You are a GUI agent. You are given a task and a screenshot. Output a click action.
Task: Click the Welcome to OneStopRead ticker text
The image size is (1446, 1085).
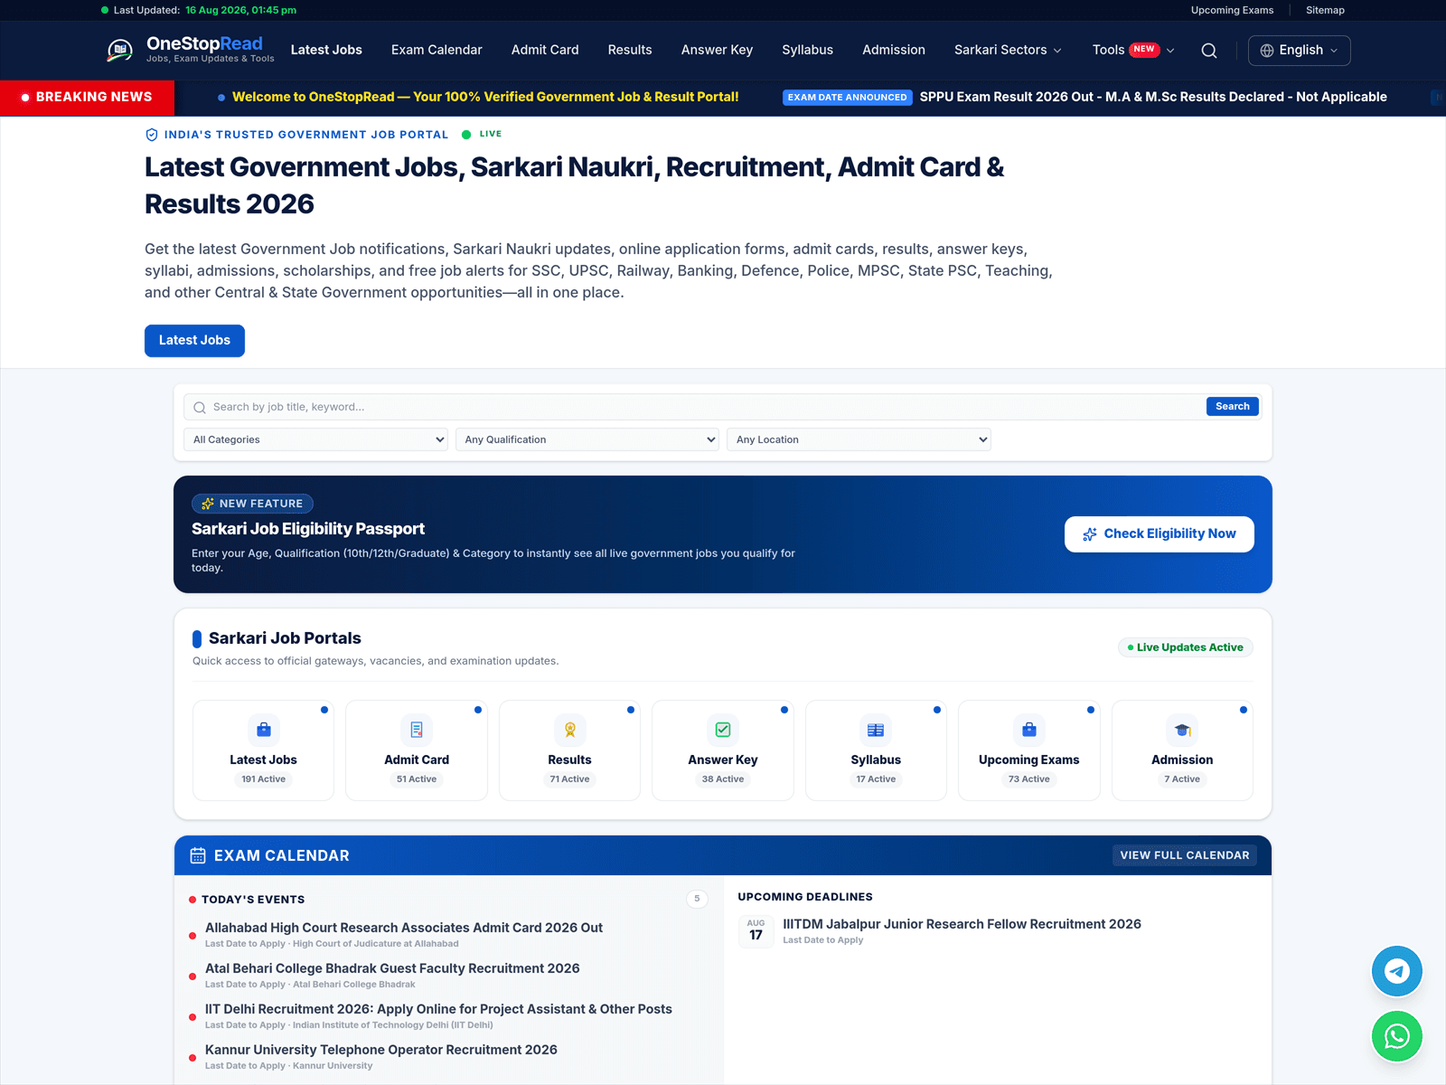(485, 97)
